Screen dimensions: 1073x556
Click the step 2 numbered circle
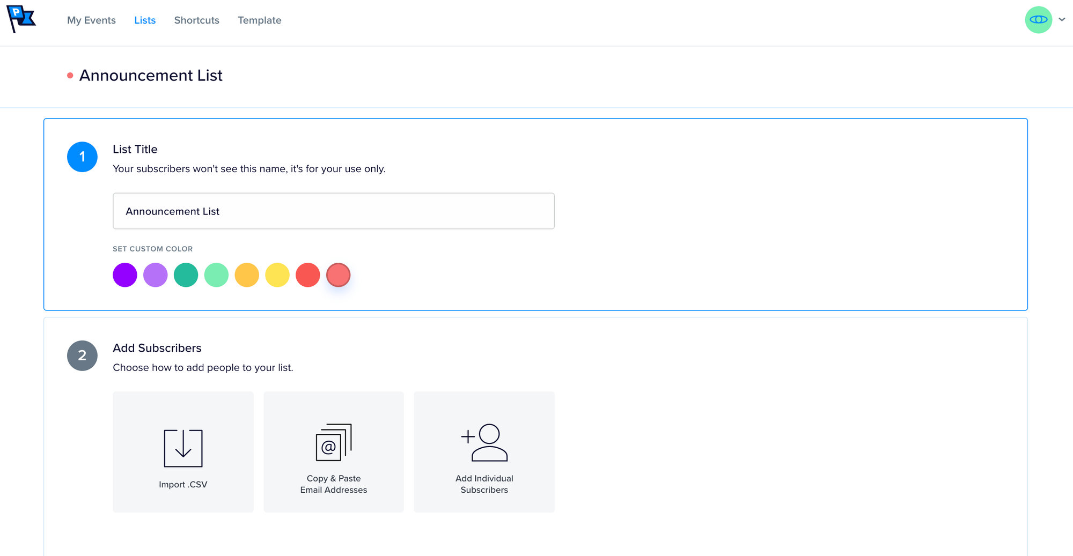82,355
